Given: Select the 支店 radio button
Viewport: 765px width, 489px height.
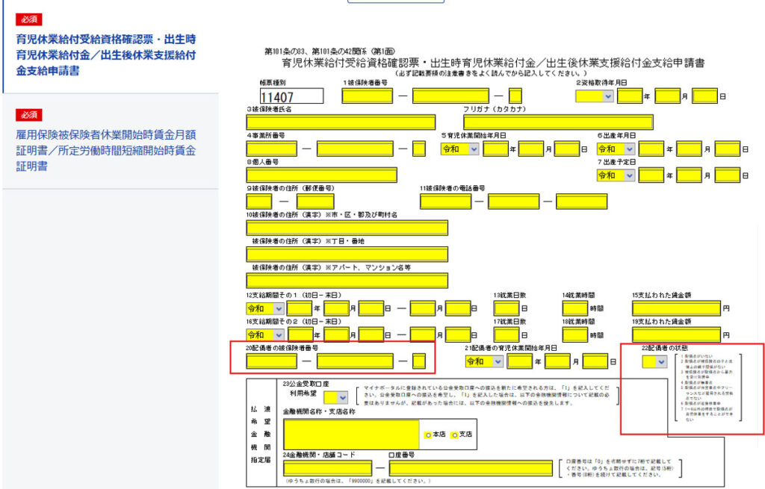Looking at the screenshot, I should point(453,435).
